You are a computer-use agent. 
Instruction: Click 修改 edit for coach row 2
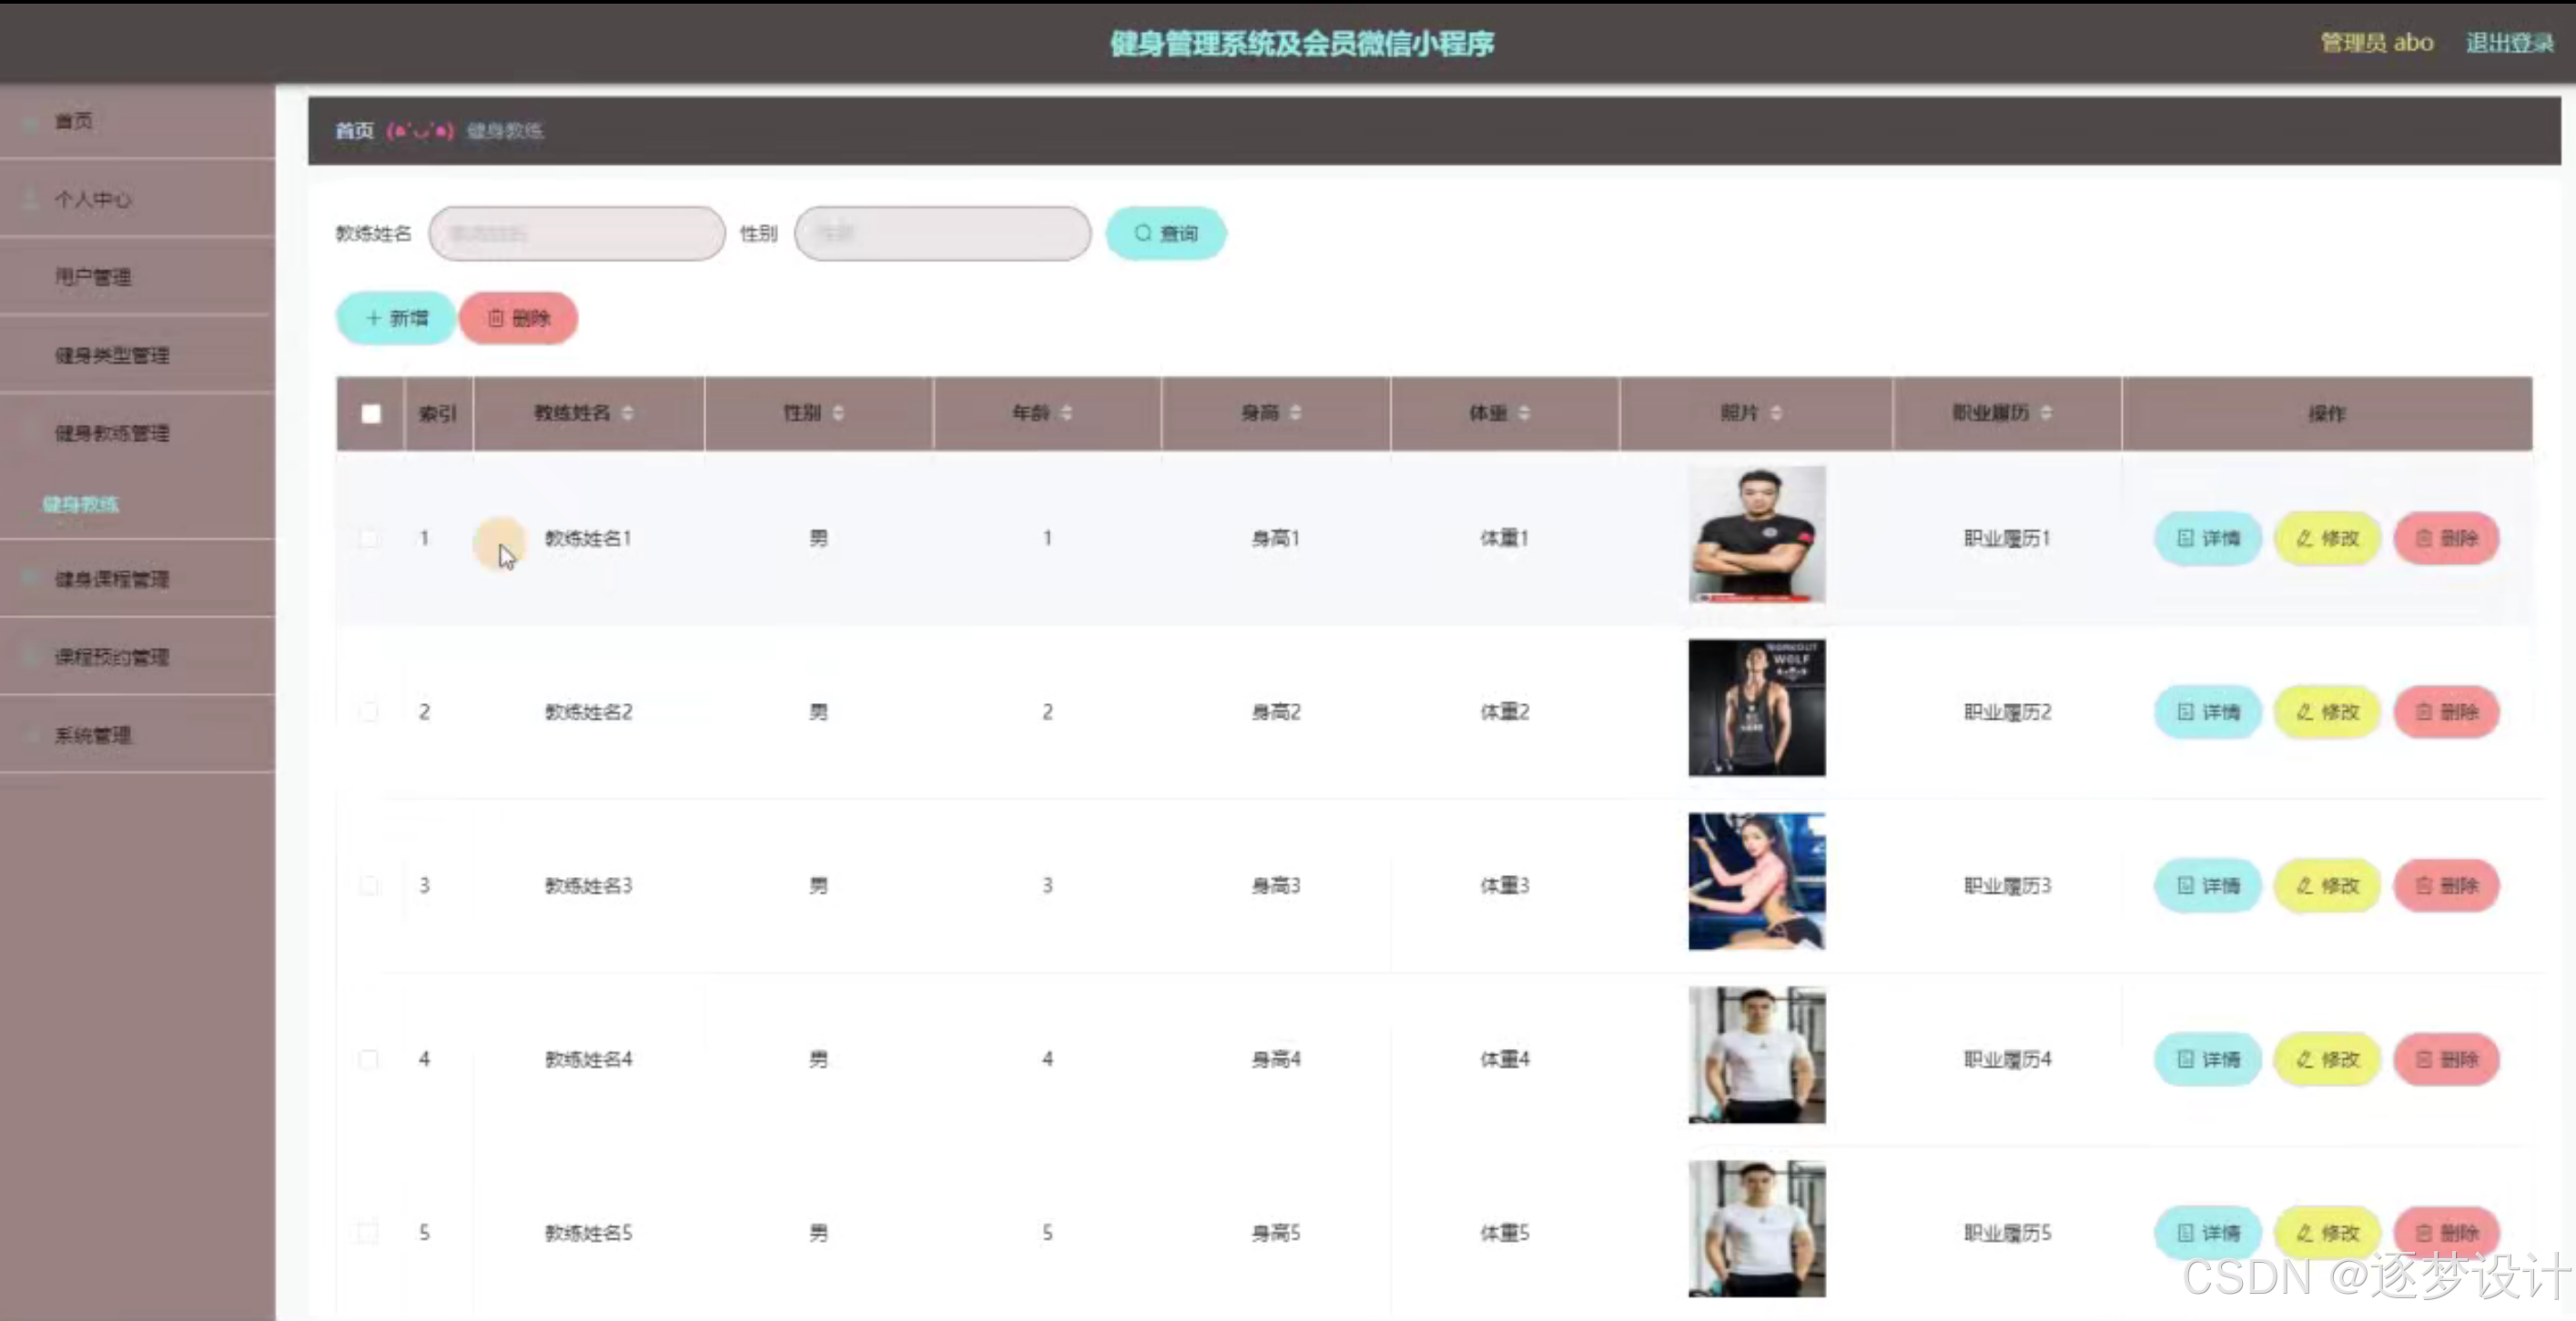[2327, 711]
